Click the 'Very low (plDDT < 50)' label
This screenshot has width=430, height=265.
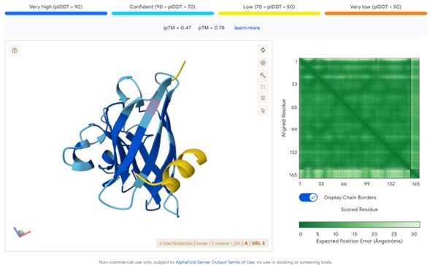376,7
